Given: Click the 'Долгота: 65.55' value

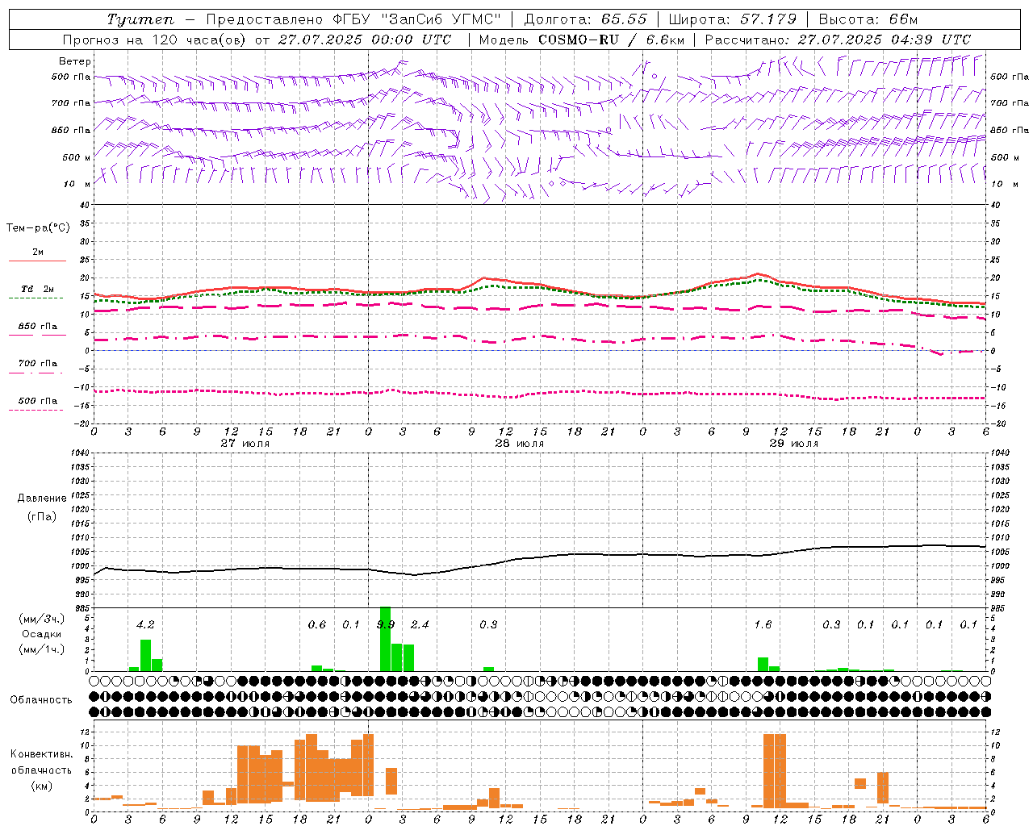Looking at the screenshot, I should [x=585, y=19].
